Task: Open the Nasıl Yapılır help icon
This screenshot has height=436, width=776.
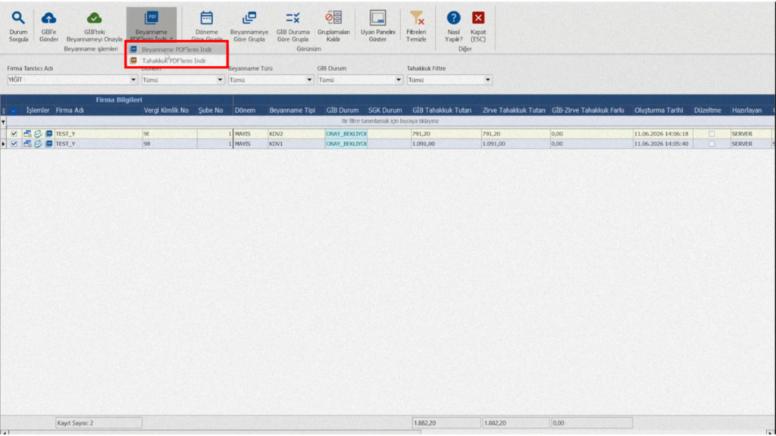Action: 453,18
